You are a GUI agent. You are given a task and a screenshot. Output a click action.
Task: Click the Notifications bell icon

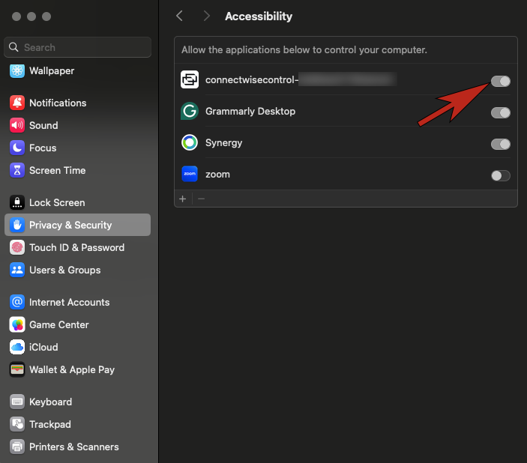click(x=16, y=103)
